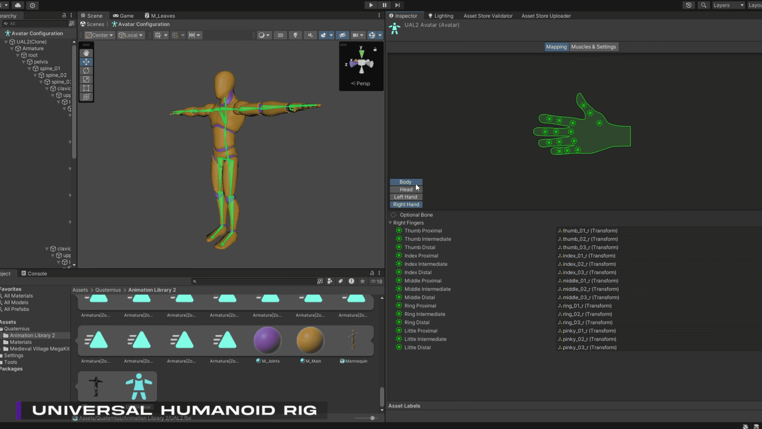Open the Layers dropdown
The image size is (762, 429).
pos(728,5)
